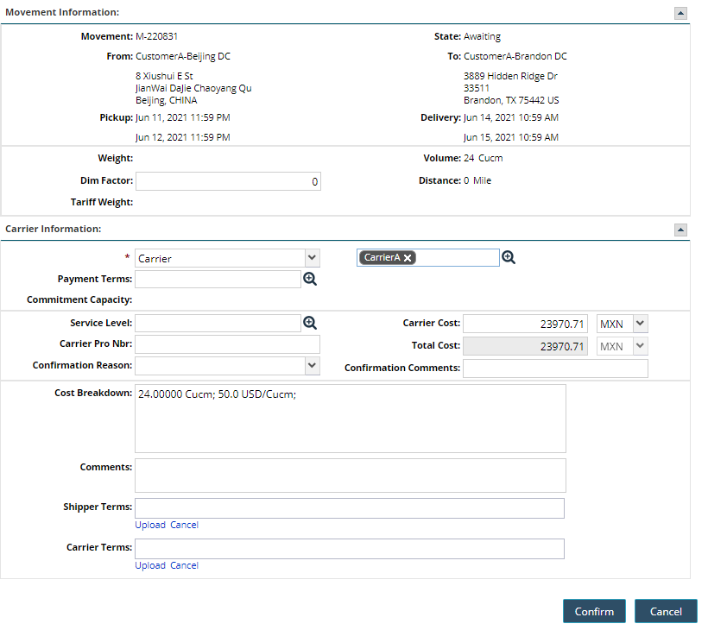Click Upload link under Shipper Terms
This screenshot has width=708, height=630.
(x=149, y=525)
